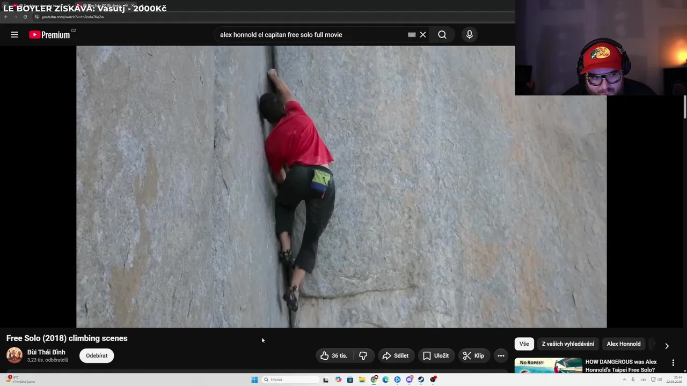Open Bùi Thái Bình channel avatar
Screen dimensions: 687x386
[14, 355]
